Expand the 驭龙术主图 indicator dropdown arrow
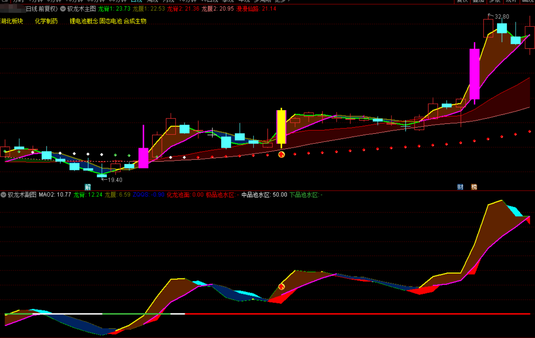The height and width of the screenshot is (338, 535). click(63, 9)
